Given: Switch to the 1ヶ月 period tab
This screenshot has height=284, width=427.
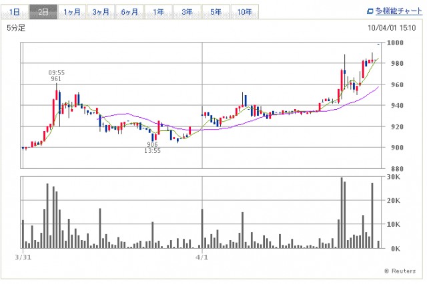Looking at the screenshot, I should (x=72, y=12).
